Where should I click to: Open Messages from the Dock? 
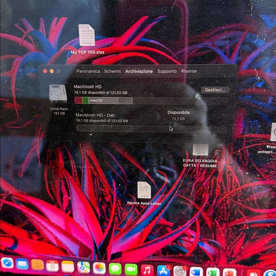click(115, 269)
